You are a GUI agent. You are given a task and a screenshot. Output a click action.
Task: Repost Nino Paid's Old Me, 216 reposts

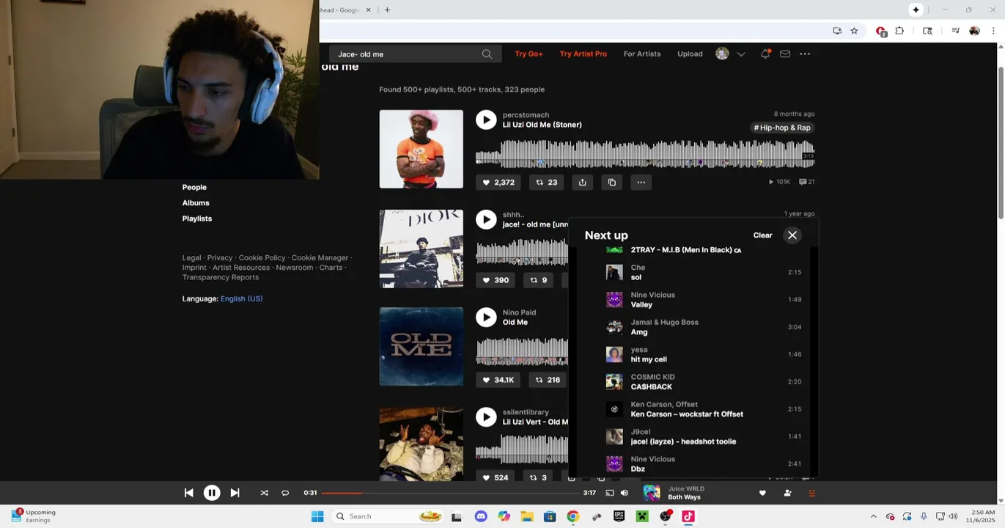click(548, 380)
